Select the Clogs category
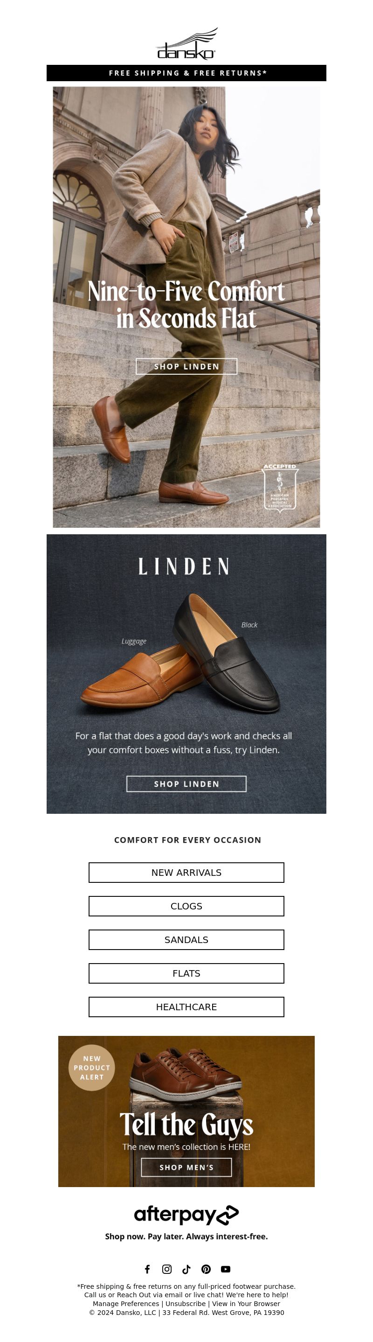This screenshot has width=373, height=1342. click(186, 906)
